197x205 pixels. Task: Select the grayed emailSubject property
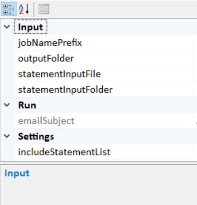[x=104, y=121]
